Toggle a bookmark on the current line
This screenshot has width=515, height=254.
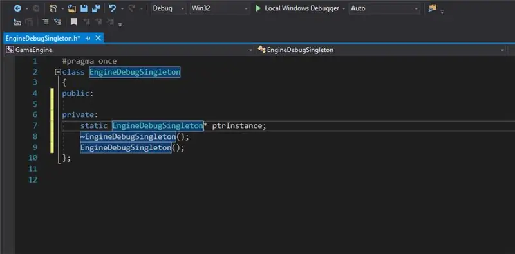click(73, 22)
